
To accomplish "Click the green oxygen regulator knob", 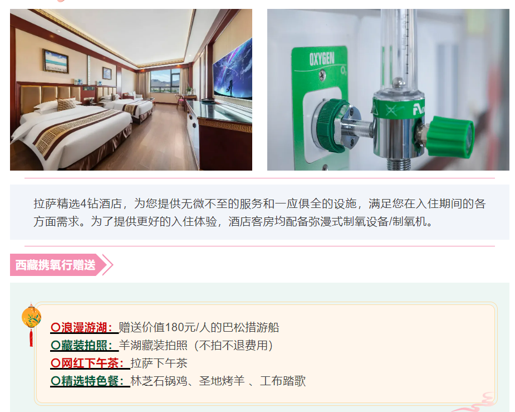I will 450,137.
